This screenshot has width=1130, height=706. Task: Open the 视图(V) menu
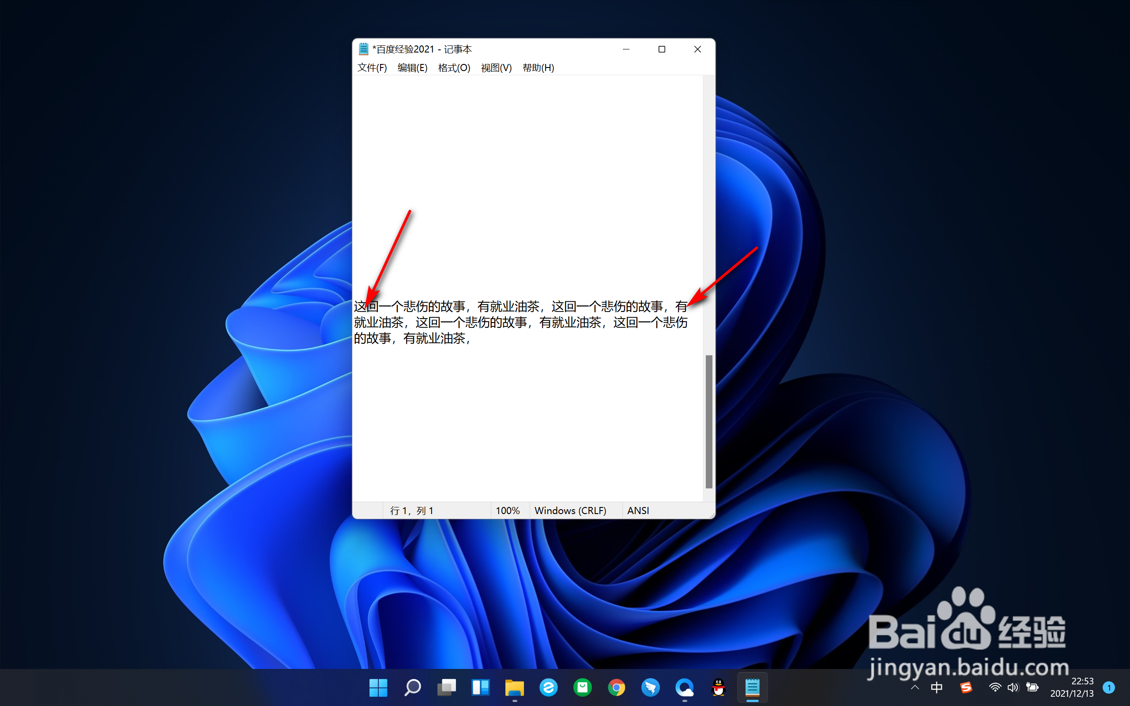tap(496, 68)
